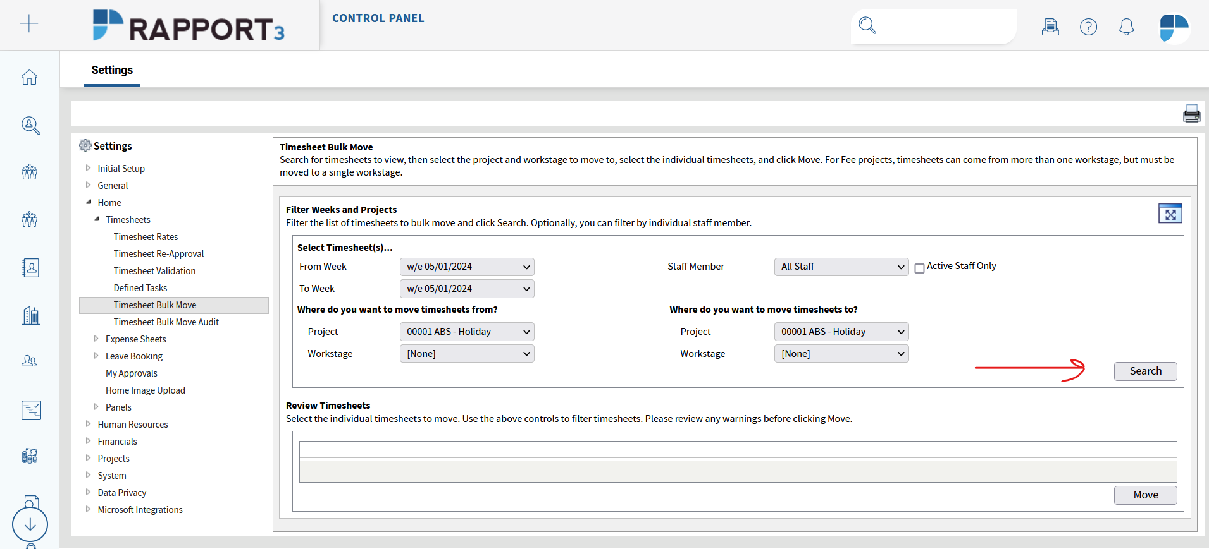
Task: Open the first people group sidebar icon
Action: pyautogui.click(x=30, y=172)
